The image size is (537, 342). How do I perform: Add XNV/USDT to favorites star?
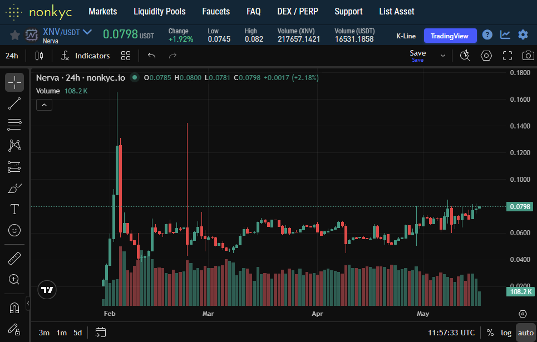click(x=14, y=35)
